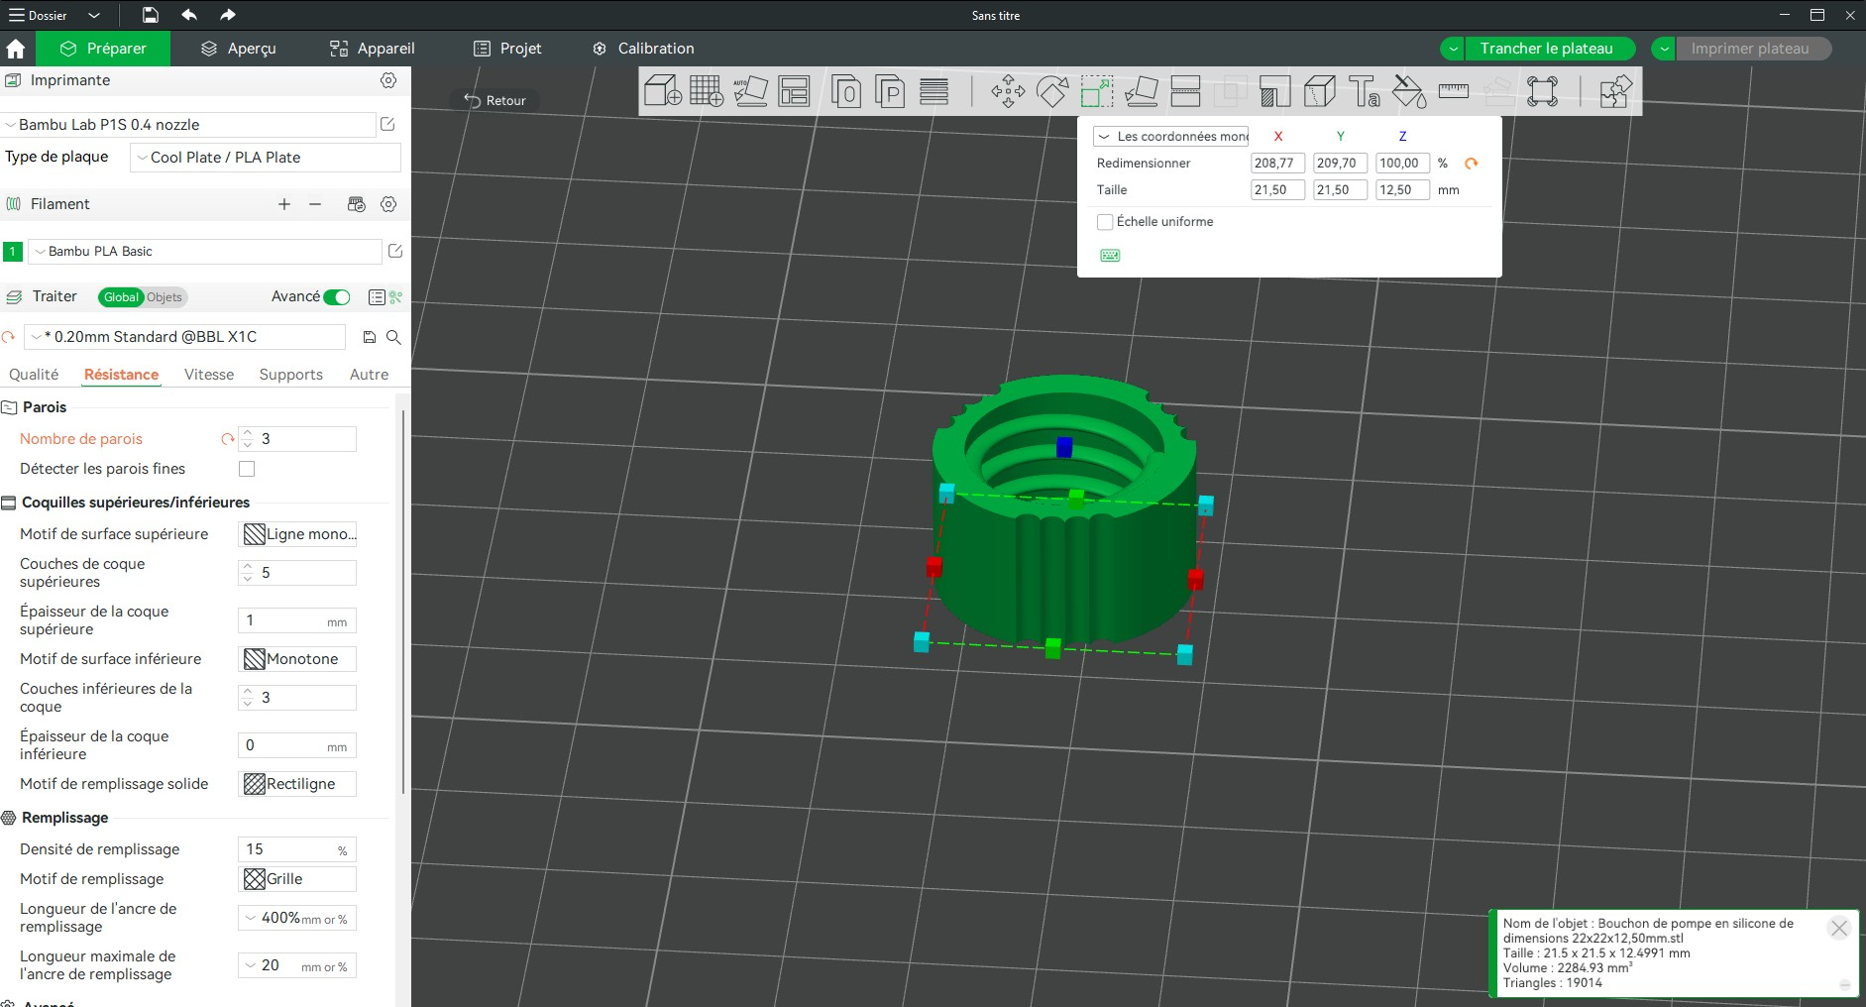The image size is (1866, 1007).
Task: Switch to the Appareil tab
Action: click(x=372, y=49)
